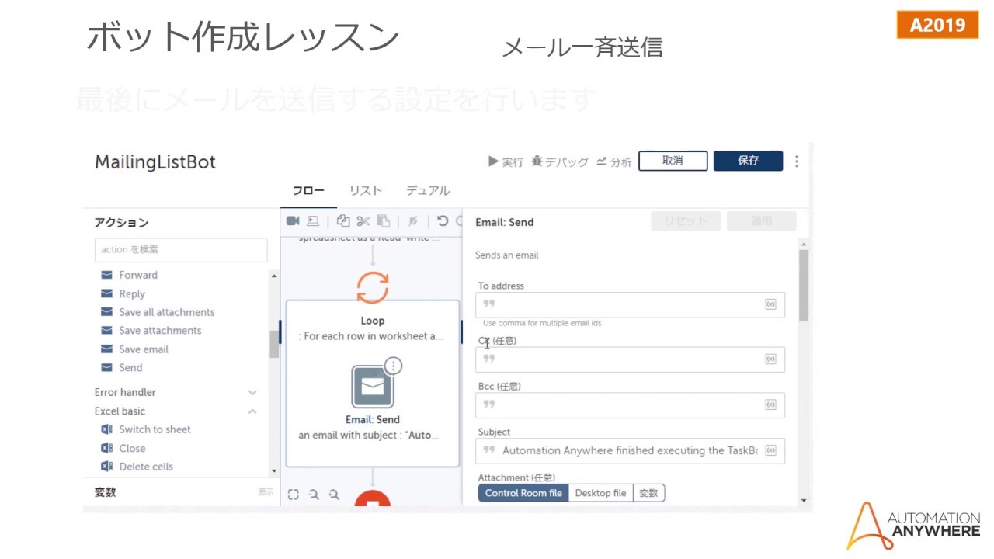Click the 取消 button
The image size is (994, 559).
(673, 161)
